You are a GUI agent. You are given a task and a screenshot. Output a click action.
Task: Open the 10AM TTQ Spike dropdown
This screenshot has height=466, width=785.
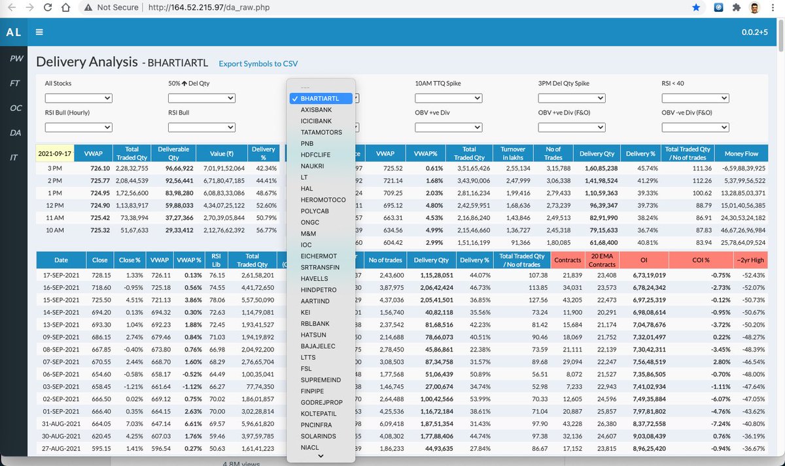tap(449, 98)
